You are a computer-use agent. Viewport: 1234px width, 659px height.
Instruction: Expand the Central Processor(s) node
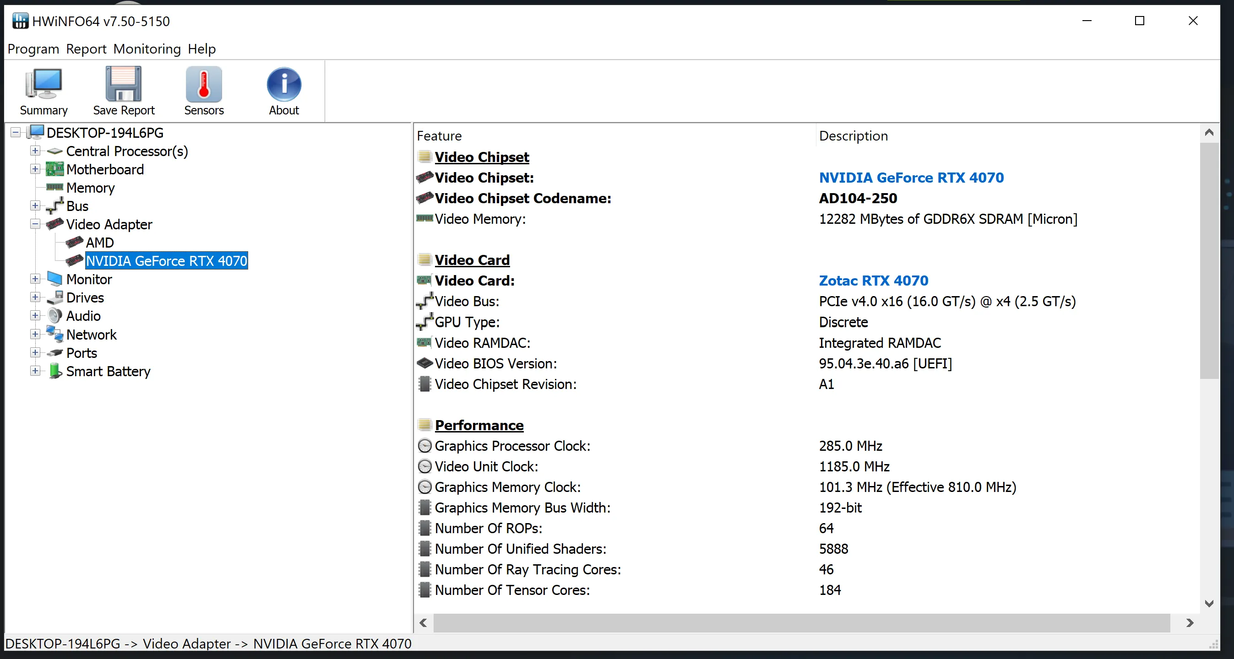coord(35,151)
